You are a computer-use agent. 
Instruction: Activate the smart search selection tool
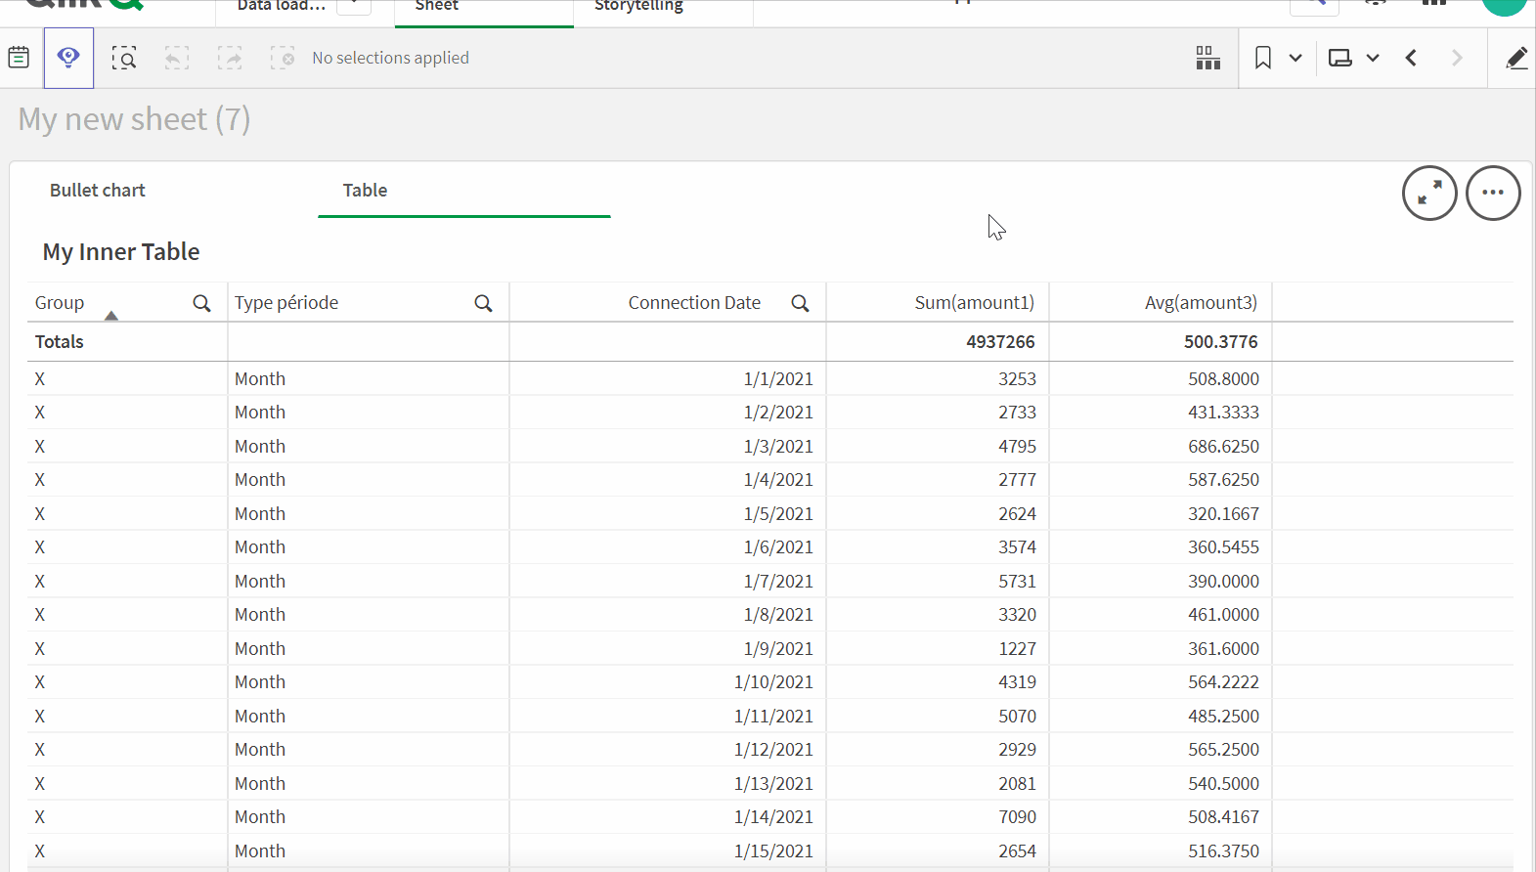pos(124,58)
